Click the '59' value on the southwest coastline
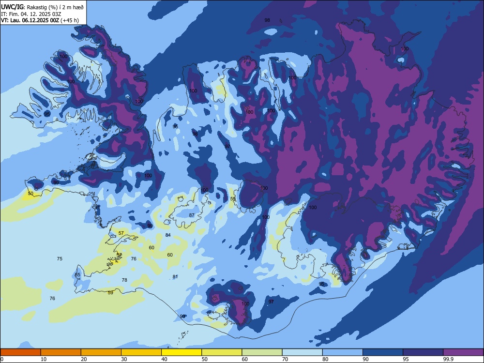484x363 pixels. click(x=110, y=293)
